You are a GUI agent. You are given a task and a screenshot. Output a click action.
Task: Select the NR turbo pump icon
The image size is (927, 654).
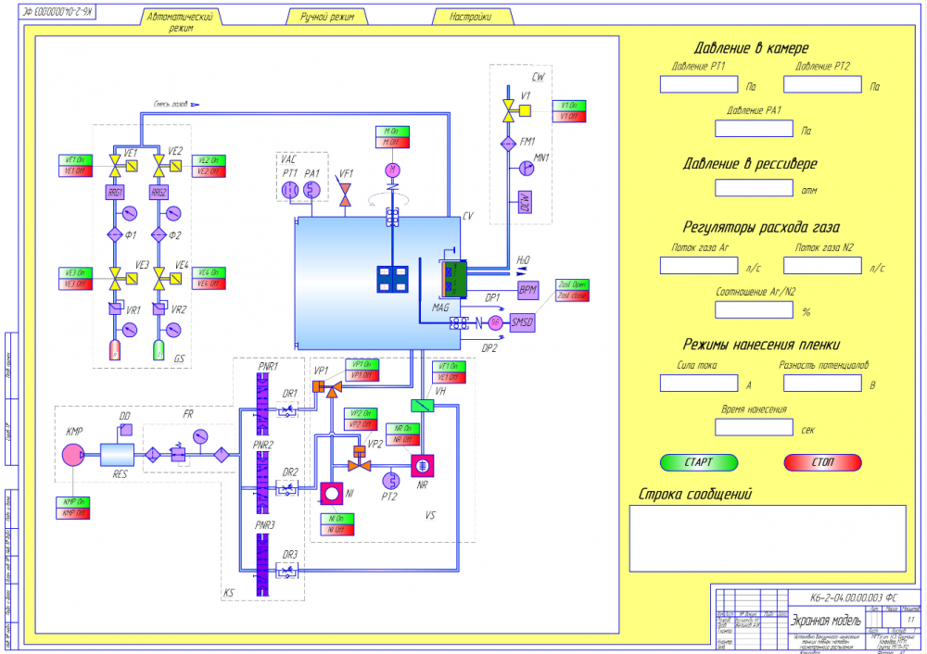422,466
